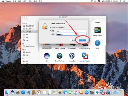Open Finder from the Dock
The width and height of the screenshot is (128, 96).
point(7,92)
